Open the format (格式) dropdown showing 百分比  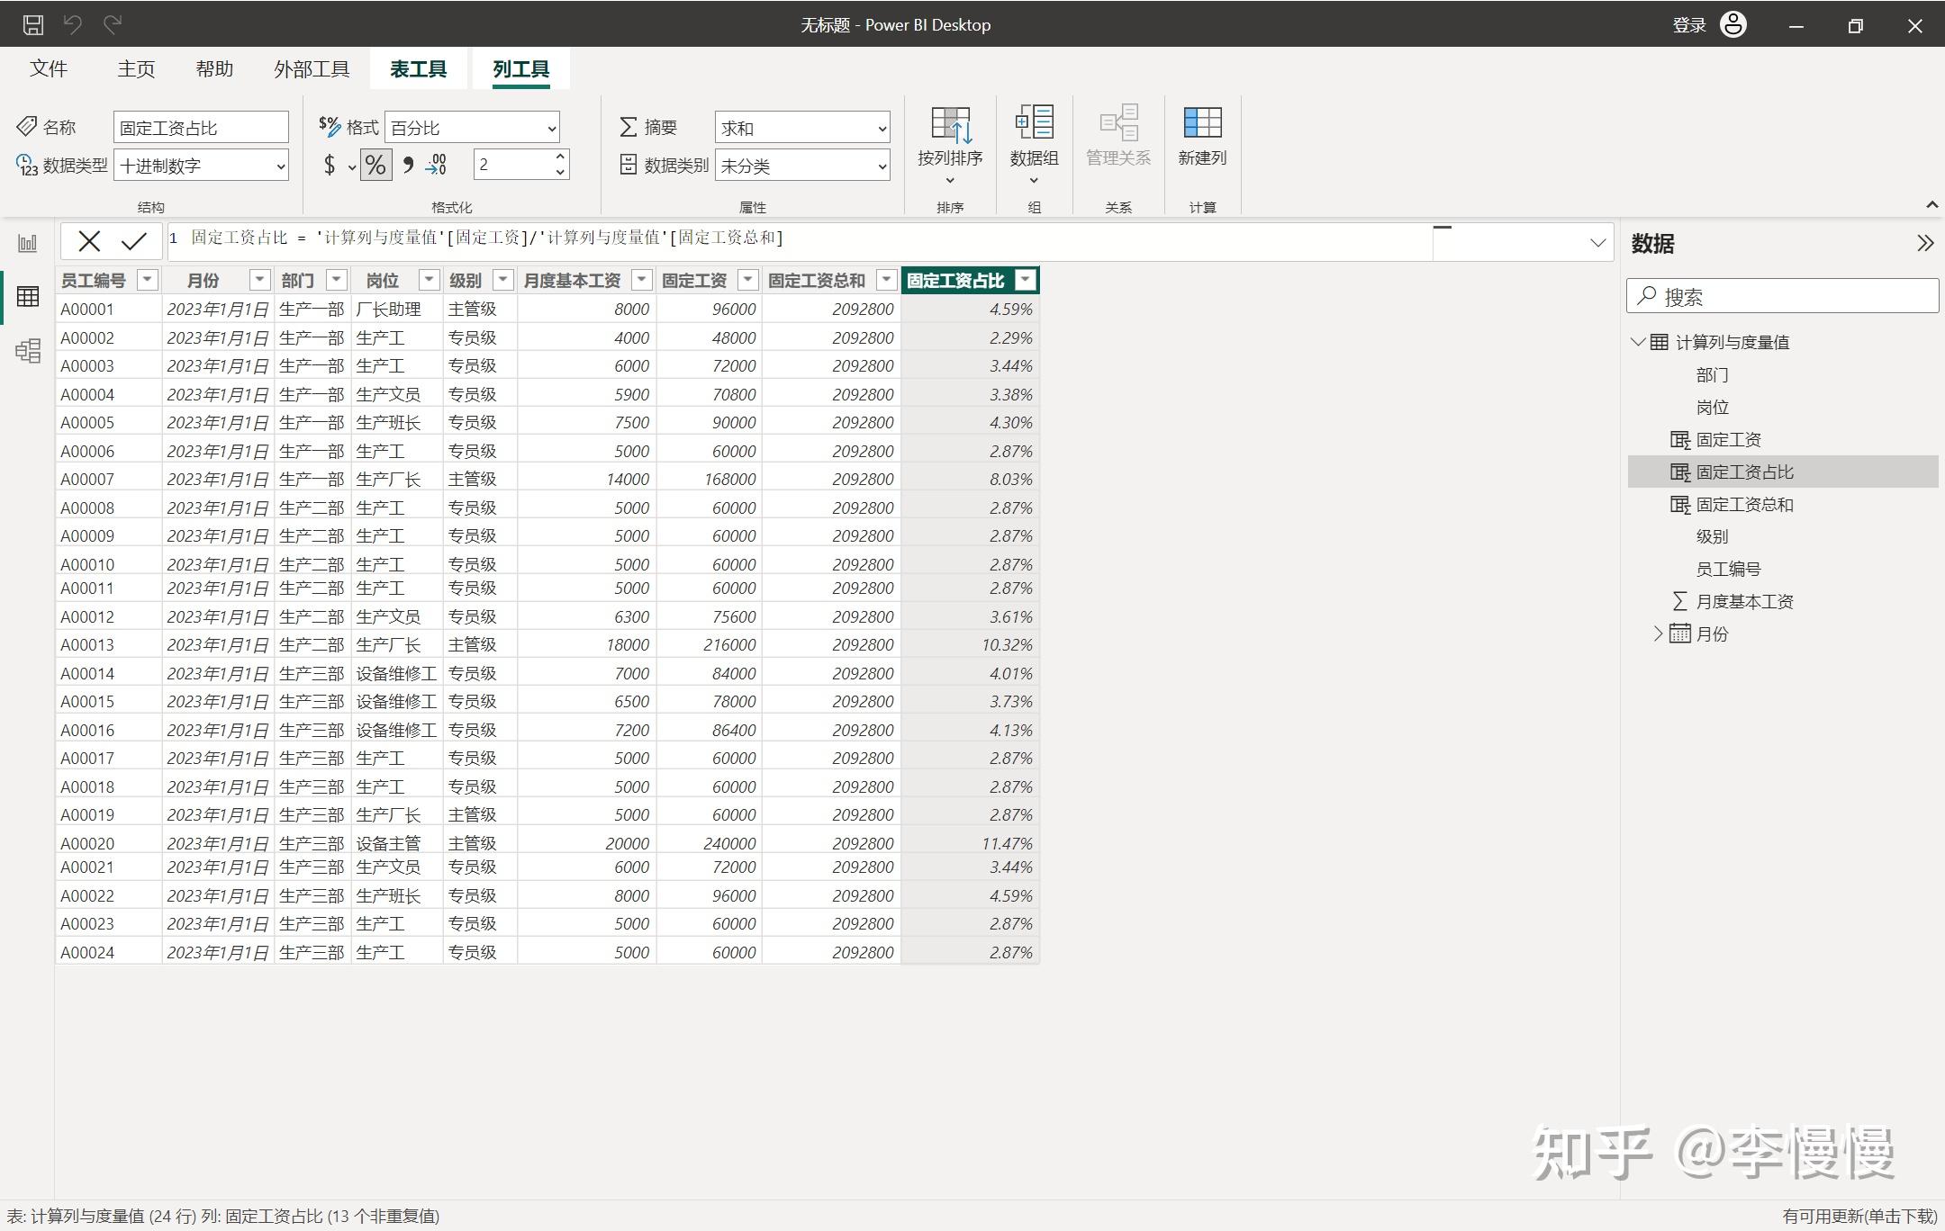click(473, 128)
